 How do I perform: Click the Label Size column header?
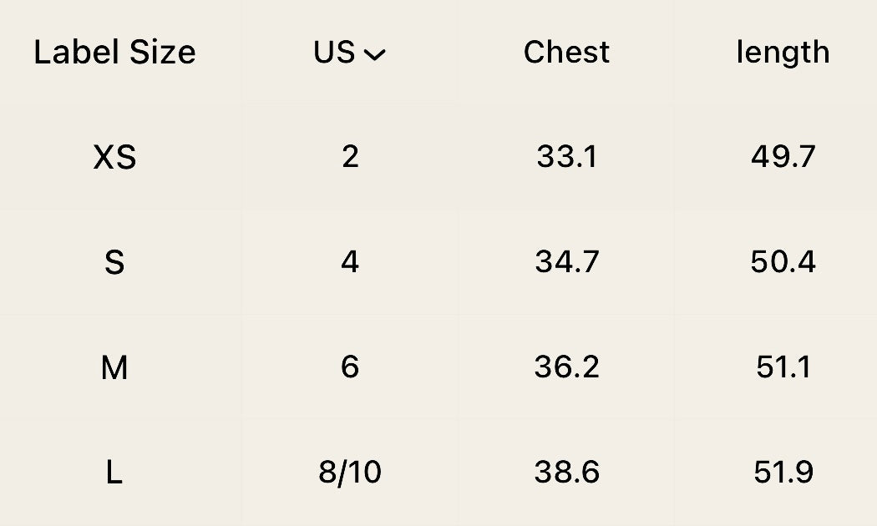coord(114,53)
